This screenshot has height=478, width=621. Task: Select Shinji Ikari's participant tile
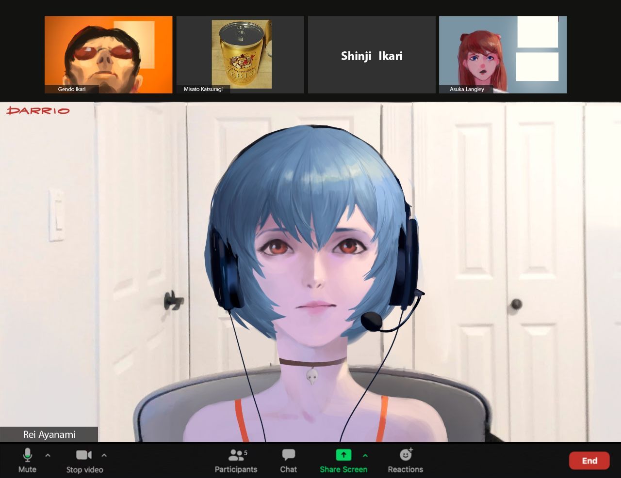click(372, 55)
